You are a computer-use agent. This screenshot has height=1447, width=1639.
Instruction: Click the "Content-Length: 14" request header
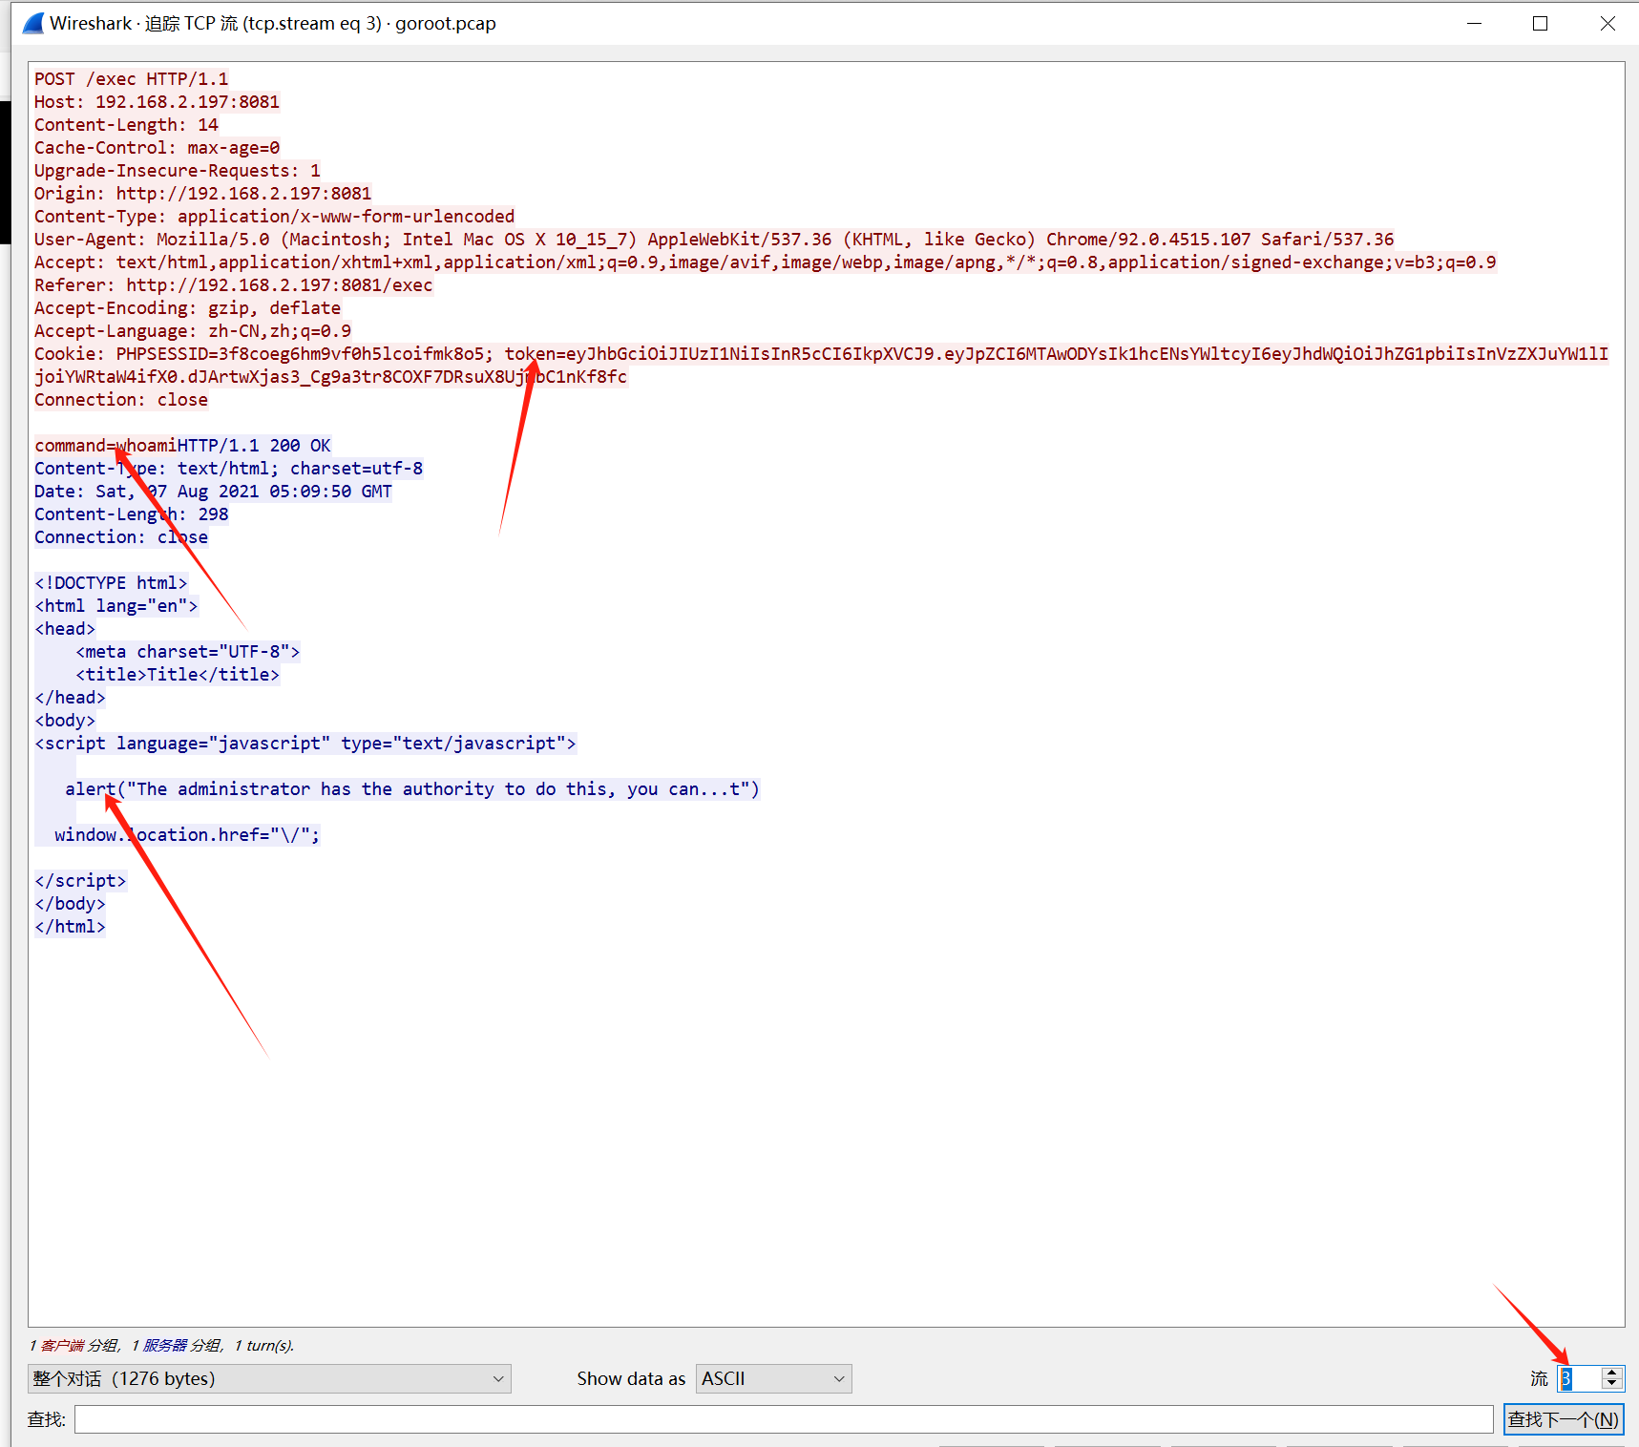pos(127,125)
